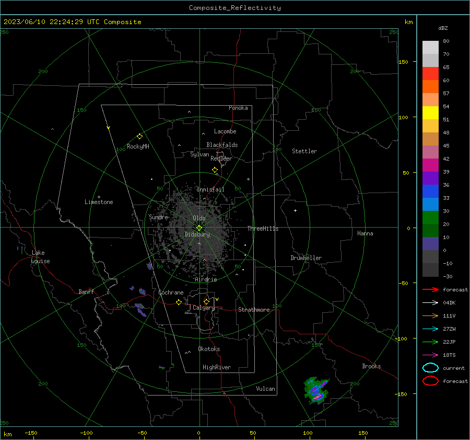Click the 33 dBZ blue color swatch
The width and height of the screenshot is (470, 440).
(430, 191)
